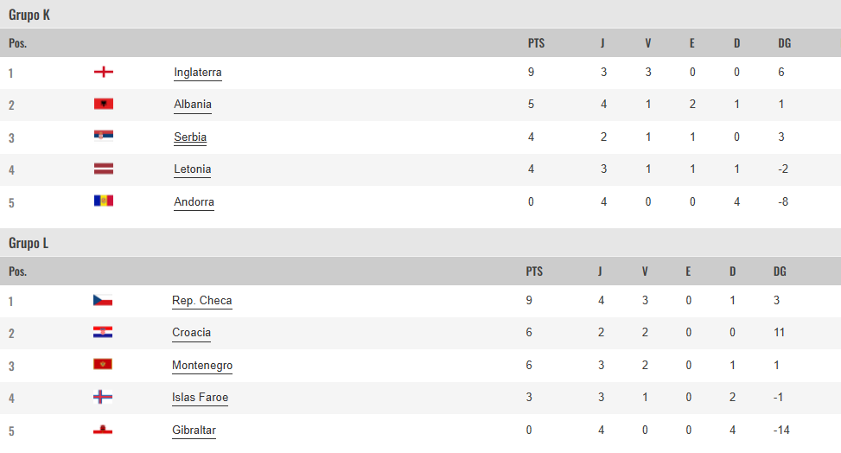Click the Faroe Islands flag icon
The image size is (841, 453).
[103, 397]
